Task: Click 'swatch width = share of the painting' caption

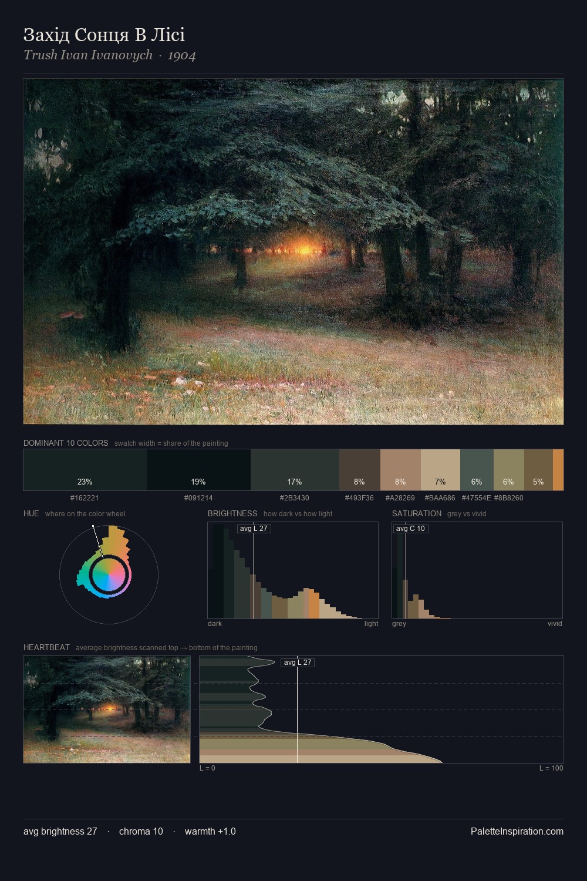Action: pos(171,443)
